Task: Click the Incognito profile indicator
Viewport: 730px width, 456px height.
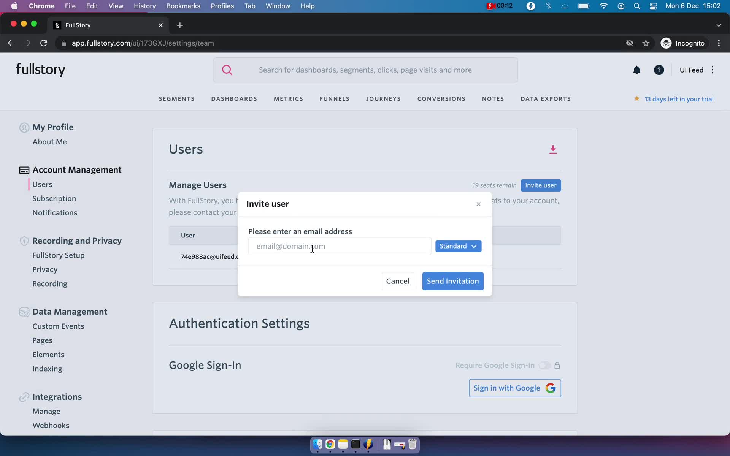Action: [x=683, y=43]
